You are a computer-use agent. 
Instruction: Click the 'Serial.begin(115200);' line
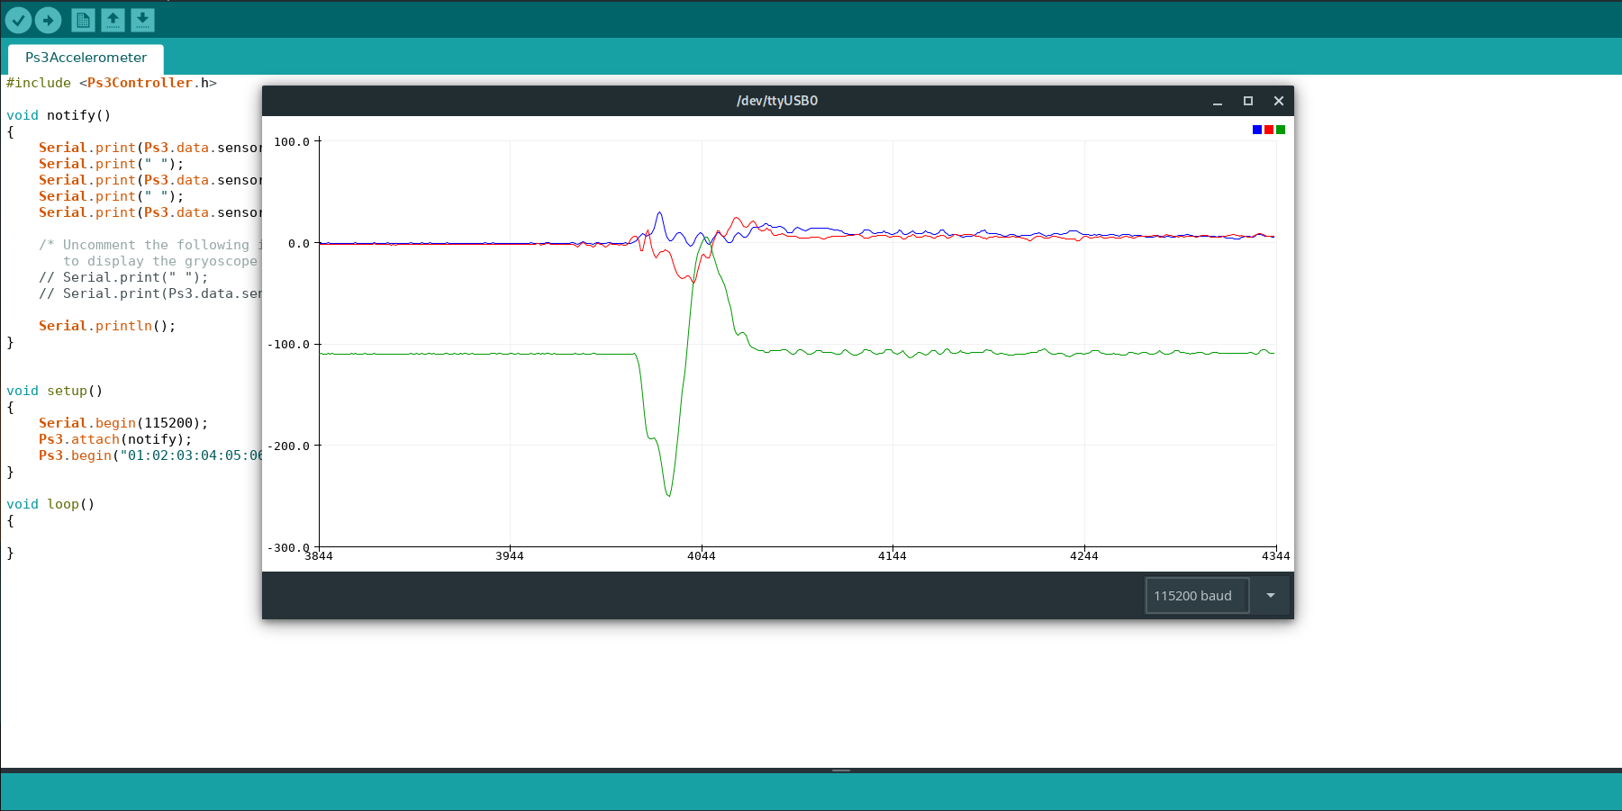point(123,423)
